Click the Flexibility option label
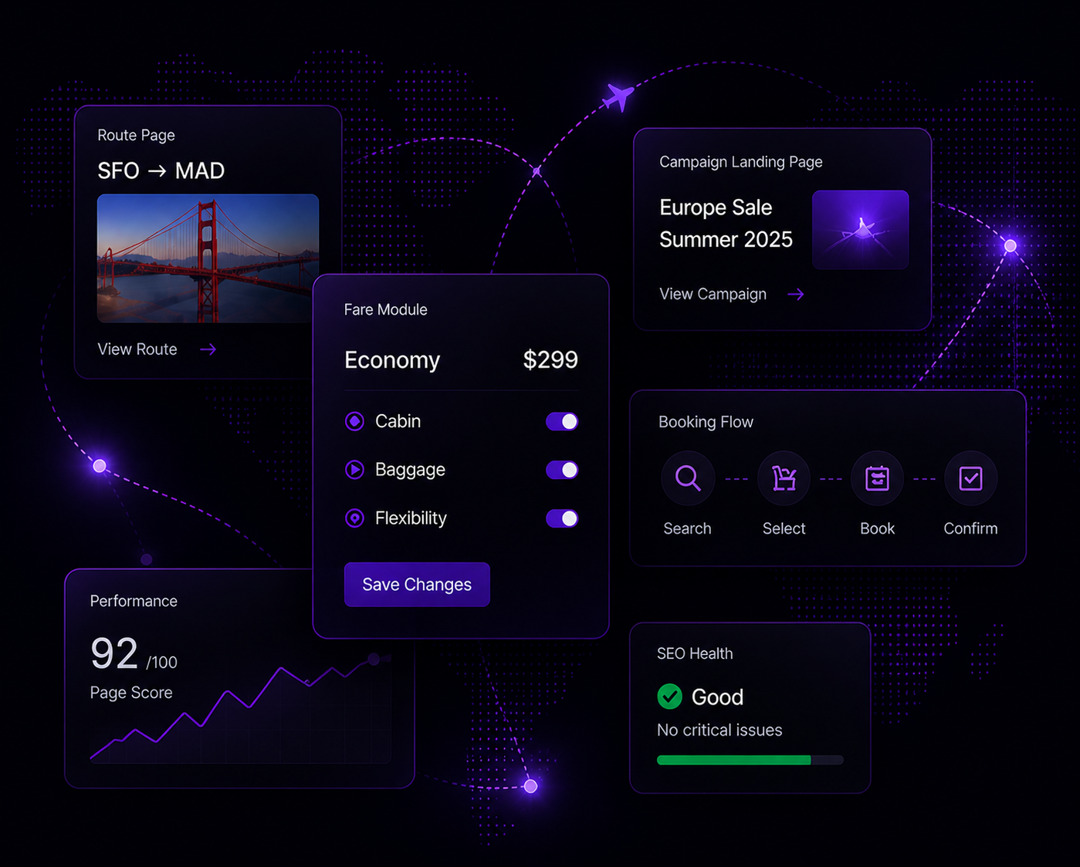This screenshot has height=867, width=1080. click(411, 518)
